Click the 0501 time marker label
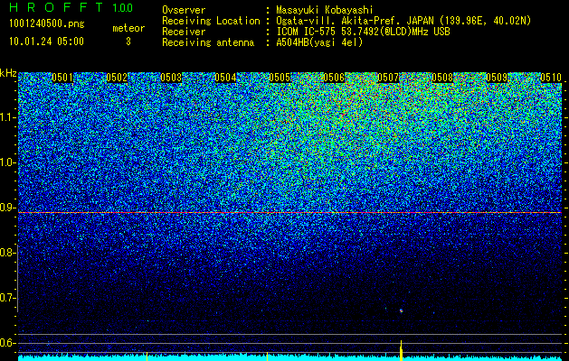 click(x=62, y=78)
